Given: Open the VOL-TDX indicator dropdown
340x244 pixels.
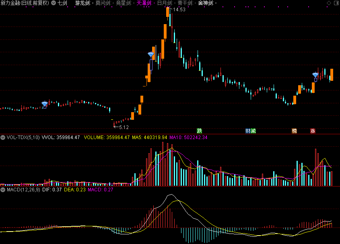Looking at the screenshot, I should click(3, 137).
